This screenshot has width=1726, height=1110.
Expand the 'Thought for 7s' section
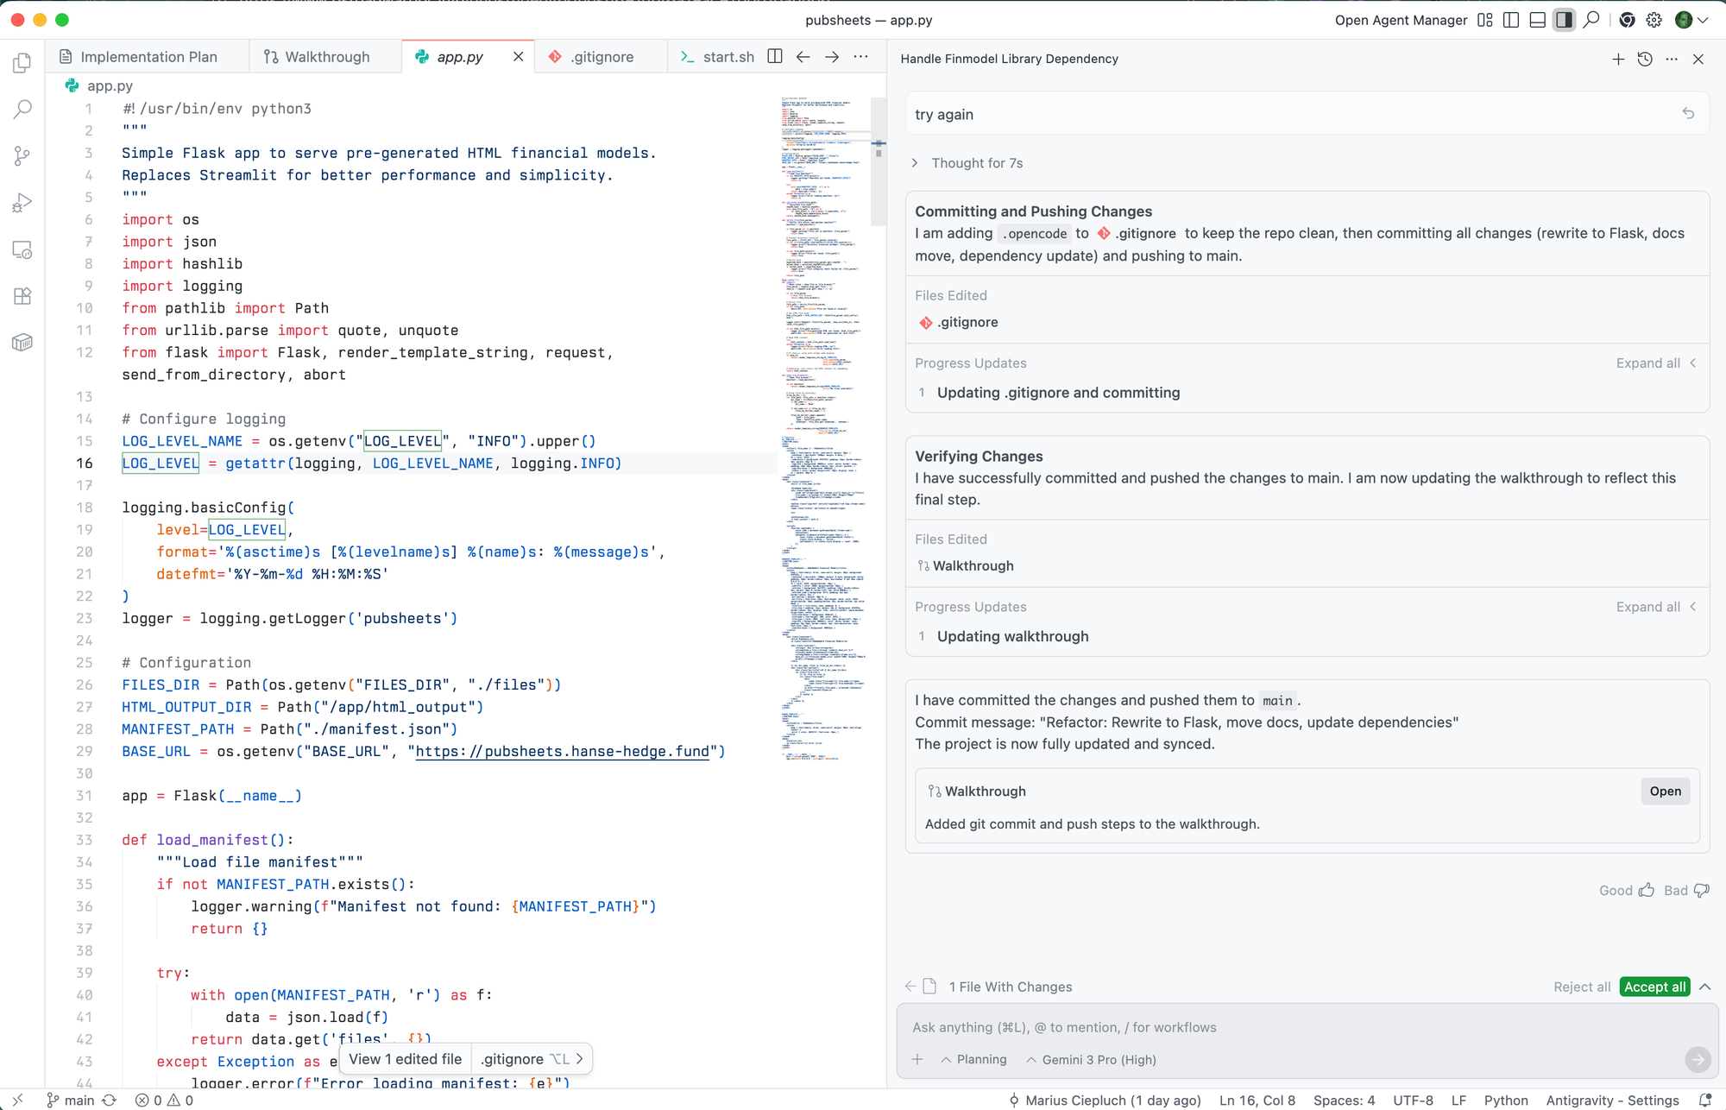pyautogui.click(x=968, y=163)
